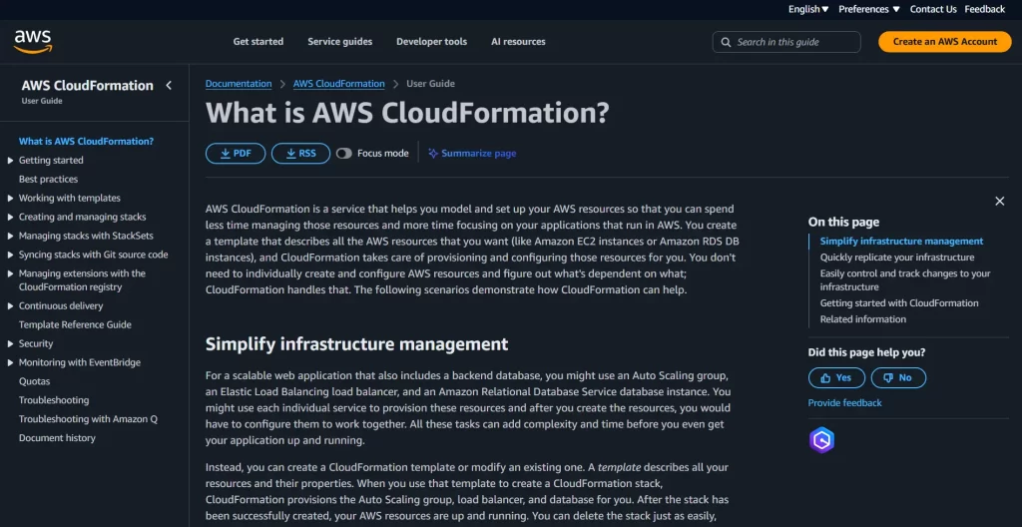Screen dimensions: 1022x527
Task: Click the AWS CloudFormation sidebar title
Action: (88, 86)
